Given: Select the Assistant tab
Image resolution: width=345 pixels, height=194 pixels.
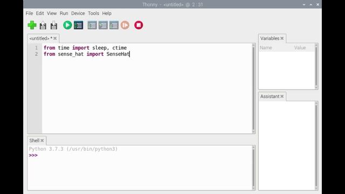Looking at the screenshot, I should [x=270, y=96].
